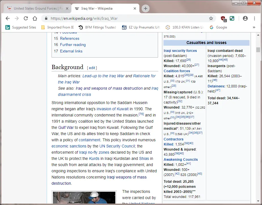
Task: Jump to External links in contents
Action: pyautogui.click(x=71, y=51)
